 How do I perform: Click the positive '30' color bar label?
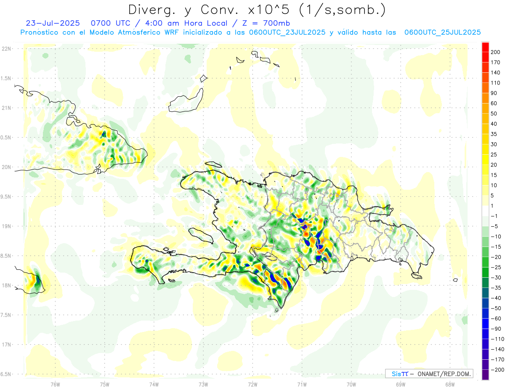pyautogui.click(x=494, y=144)
